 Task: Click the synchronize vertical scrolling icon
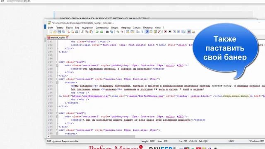coord(128,32)
